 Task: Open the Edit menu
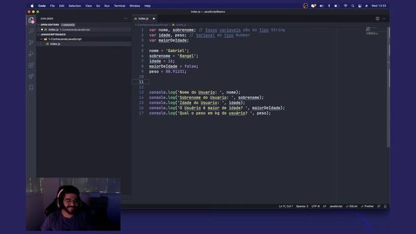pos(62,6)
